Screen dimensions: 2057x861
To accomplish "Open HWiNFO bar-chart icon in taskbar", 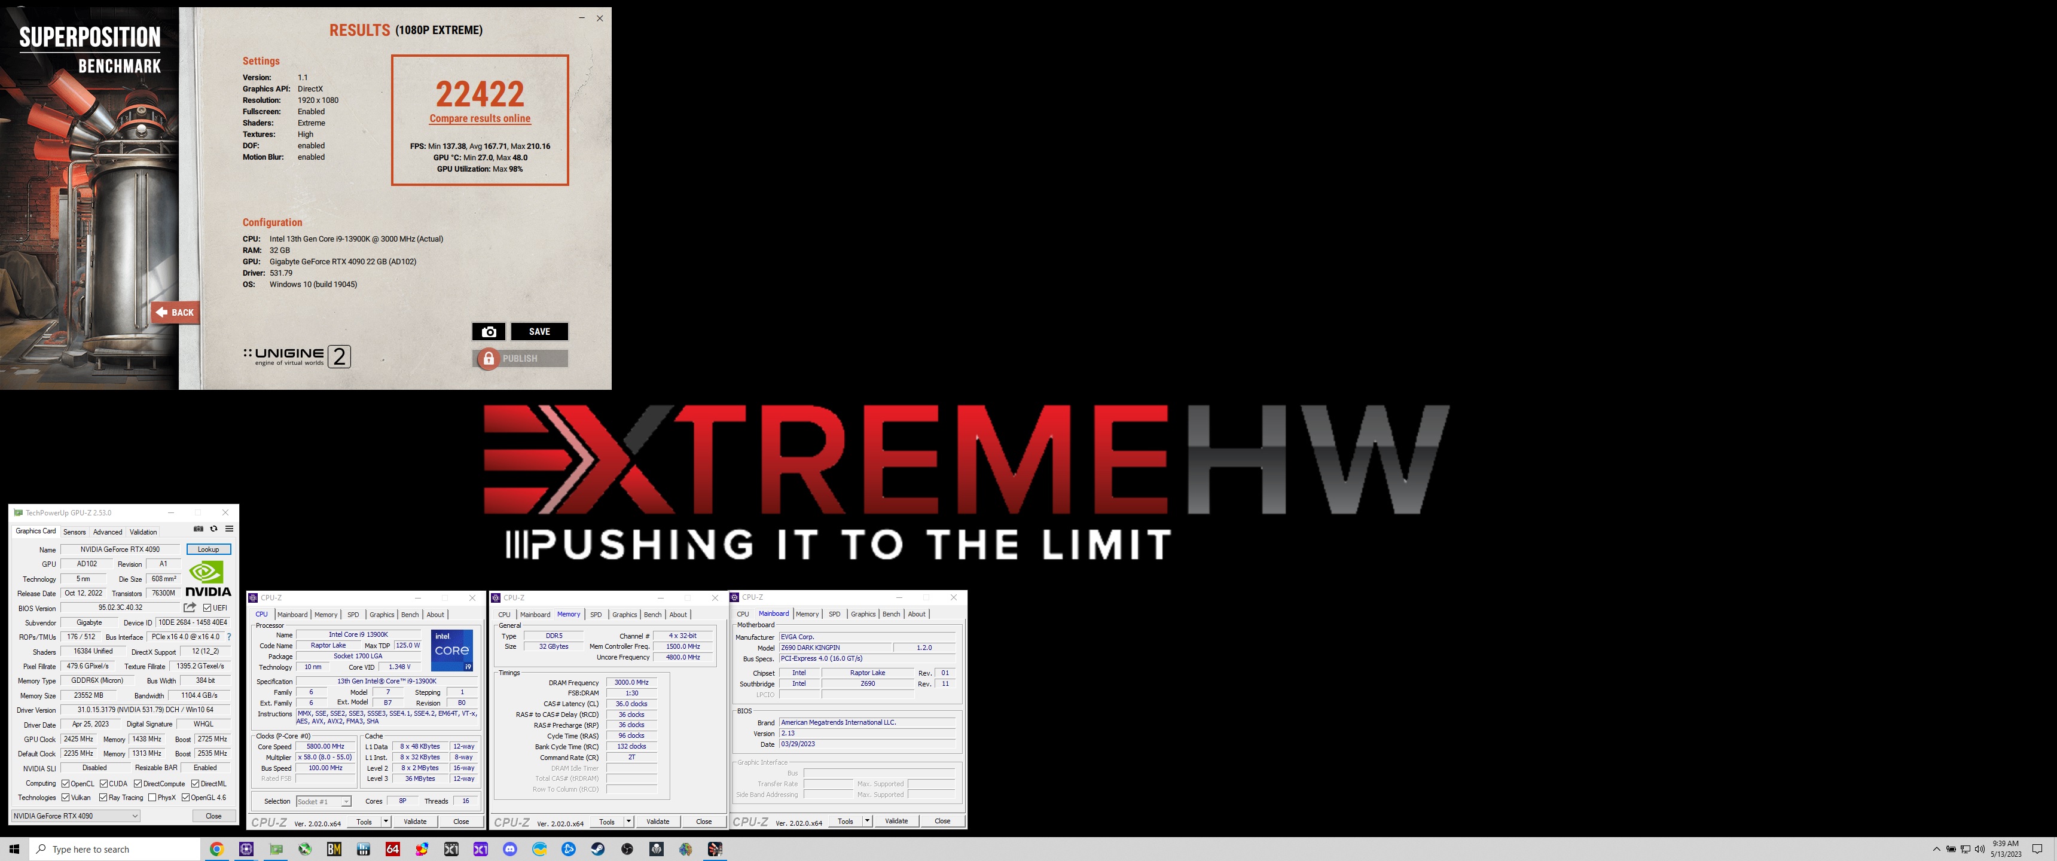I will pyautogui.click(x=364, y=849).
